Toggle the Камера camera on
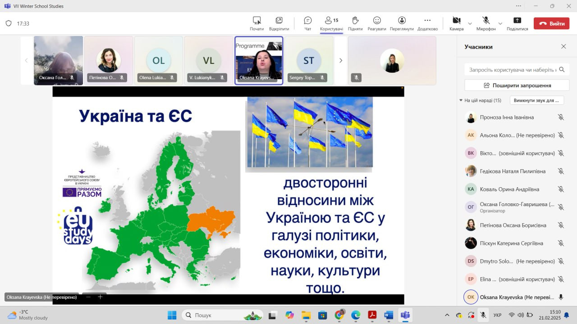 pos(456,23)
